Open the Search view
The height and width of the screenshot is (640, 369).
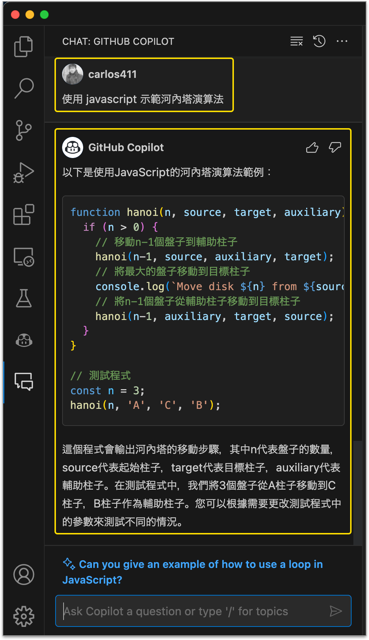(x=24, y=88)
